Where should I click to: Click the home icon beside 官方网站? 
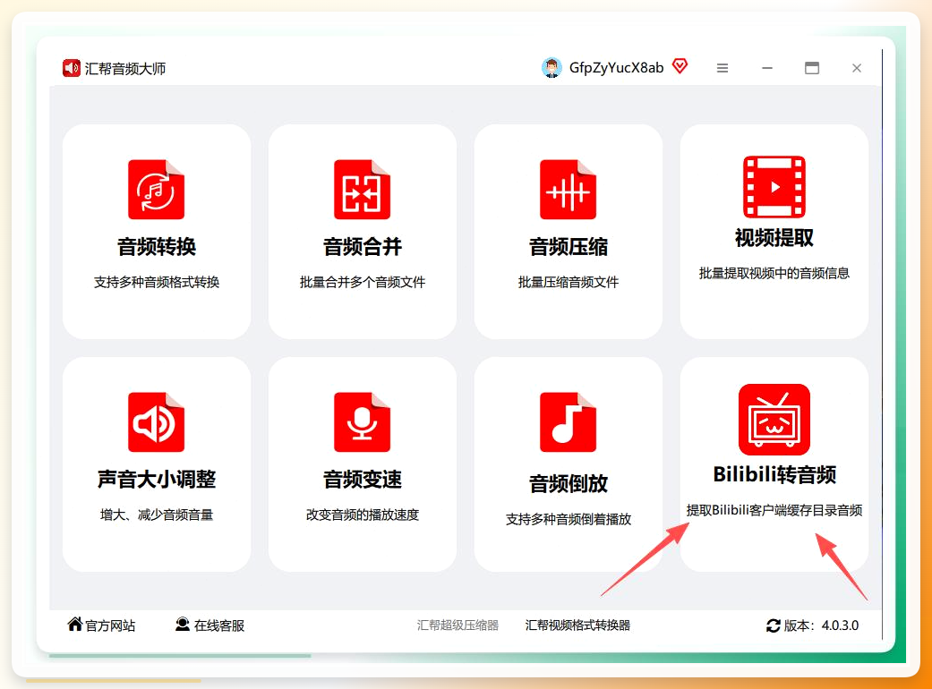click(x=75, y=625)
